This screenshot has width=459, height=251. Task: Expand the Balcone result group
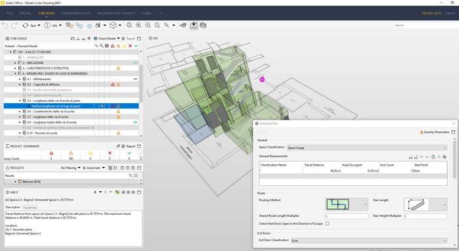15,182
